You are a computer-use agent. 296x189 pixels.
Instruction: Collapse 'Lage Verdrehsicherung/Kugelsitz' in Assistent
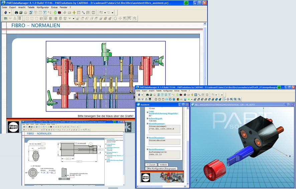coord(147,112)
